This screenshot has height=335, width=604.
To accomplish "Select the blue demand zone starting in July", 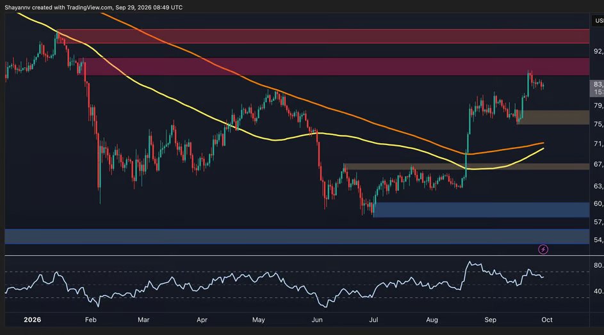I will click(481, 210).
